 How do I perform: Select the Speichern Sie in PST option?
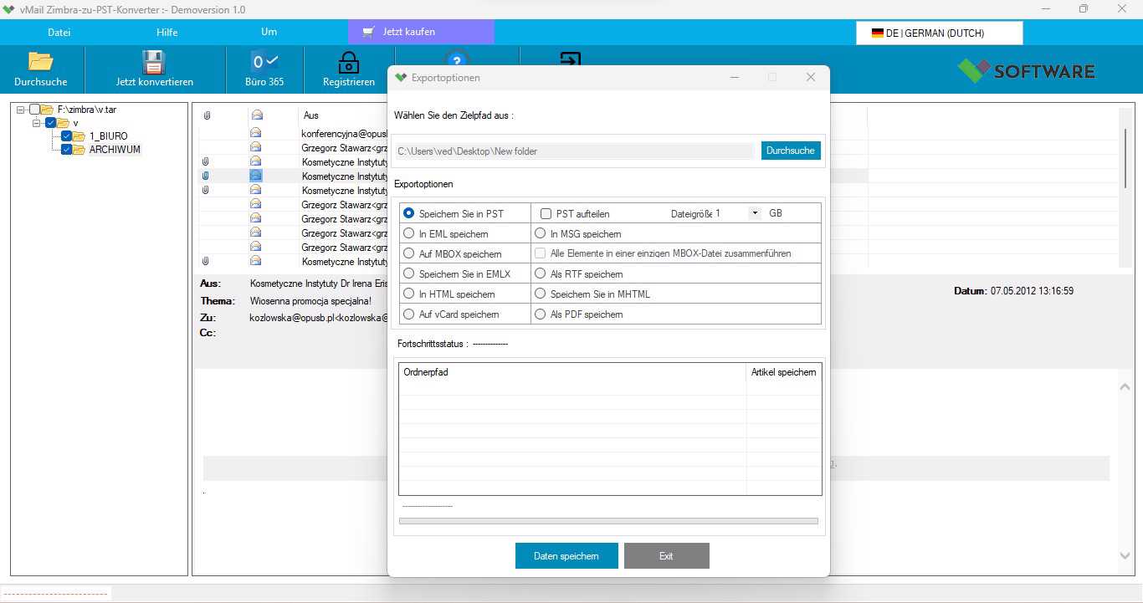[409, 213]
